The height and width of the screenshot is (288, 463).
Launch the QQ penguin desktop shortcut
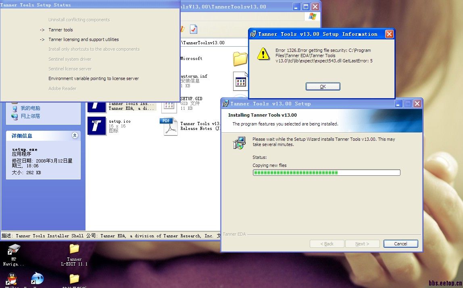point(12,279)
